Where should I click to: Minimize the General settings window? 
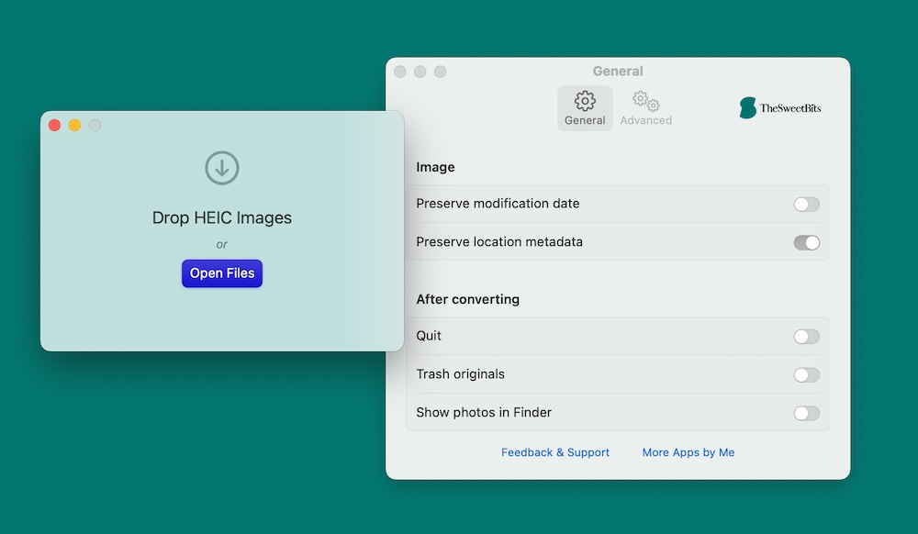pyautogui.click(x=420, y=72)
